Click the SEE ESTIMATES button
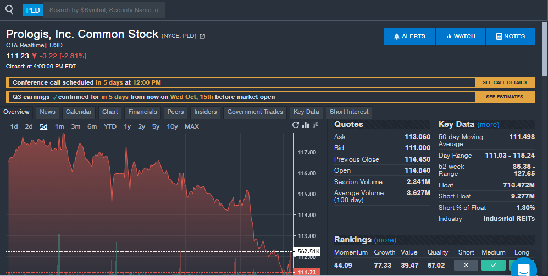Screen dimensions: 548x276 click(x=504, y=97)
